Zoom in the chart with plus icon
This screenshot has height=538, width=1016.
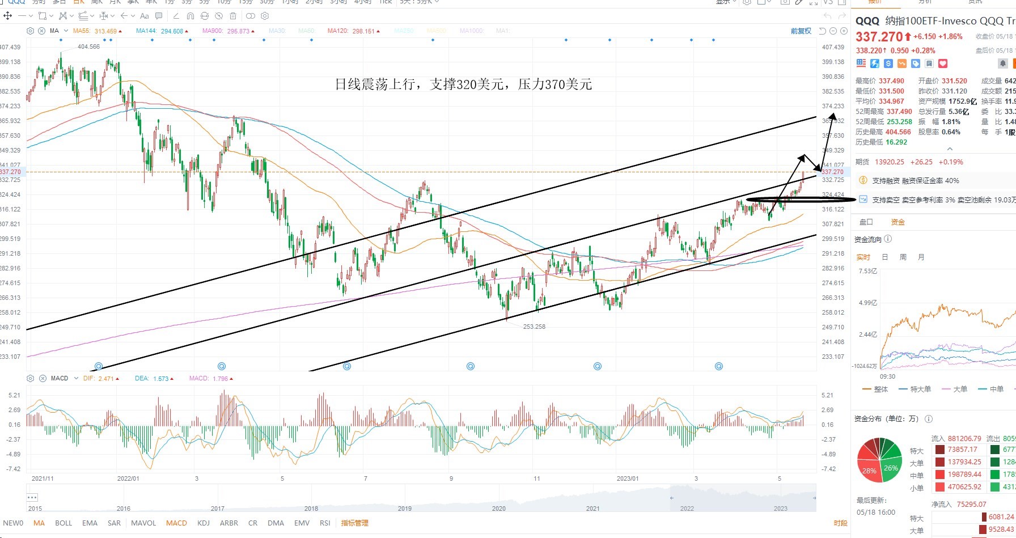tap(844, 31)
